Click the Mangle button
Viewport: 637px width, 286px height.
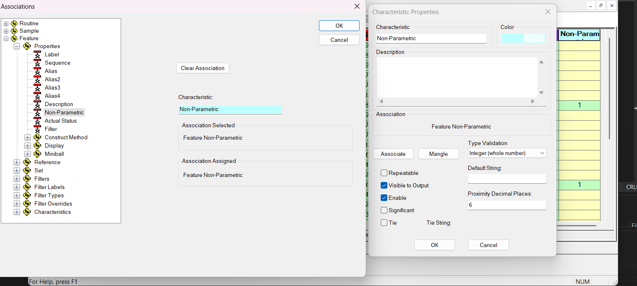pyautogui.click(x=439, y=154)
